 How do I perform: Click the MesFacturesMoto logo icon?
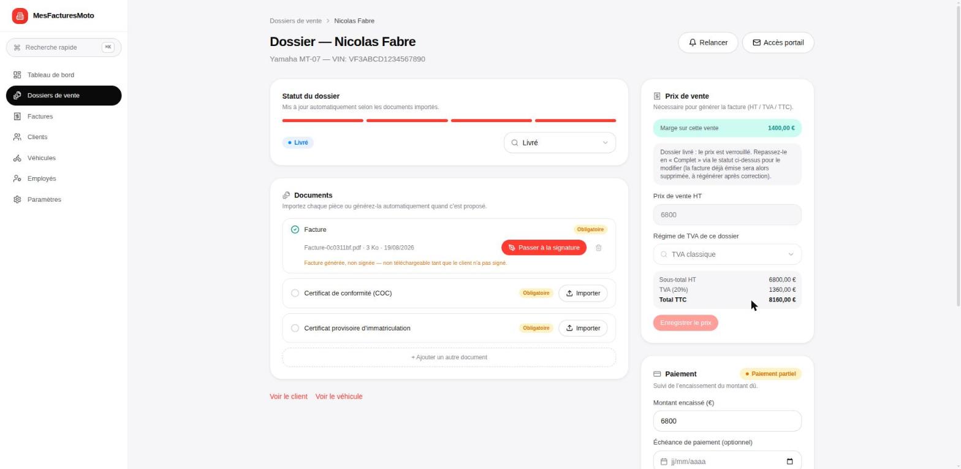pos(20,16)
